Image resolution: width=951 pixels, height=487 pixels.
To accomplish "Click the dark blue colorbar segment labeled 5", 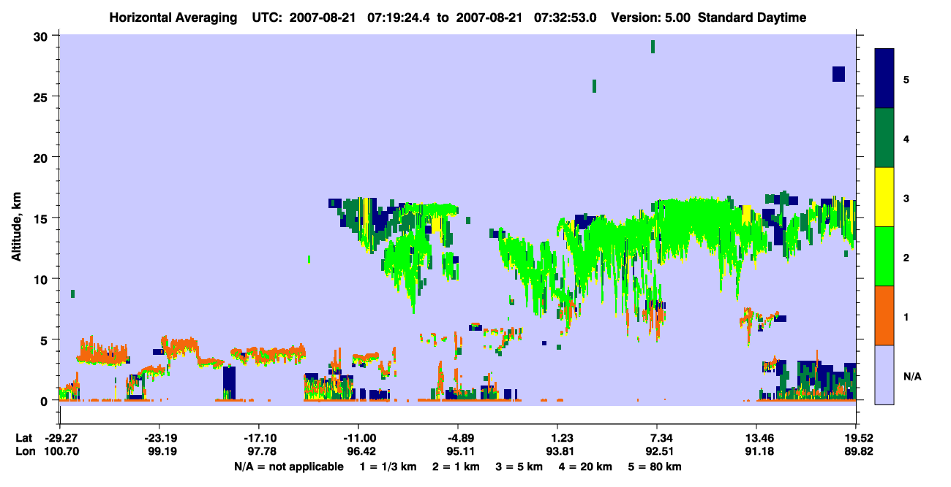I will tap(884, 79).
